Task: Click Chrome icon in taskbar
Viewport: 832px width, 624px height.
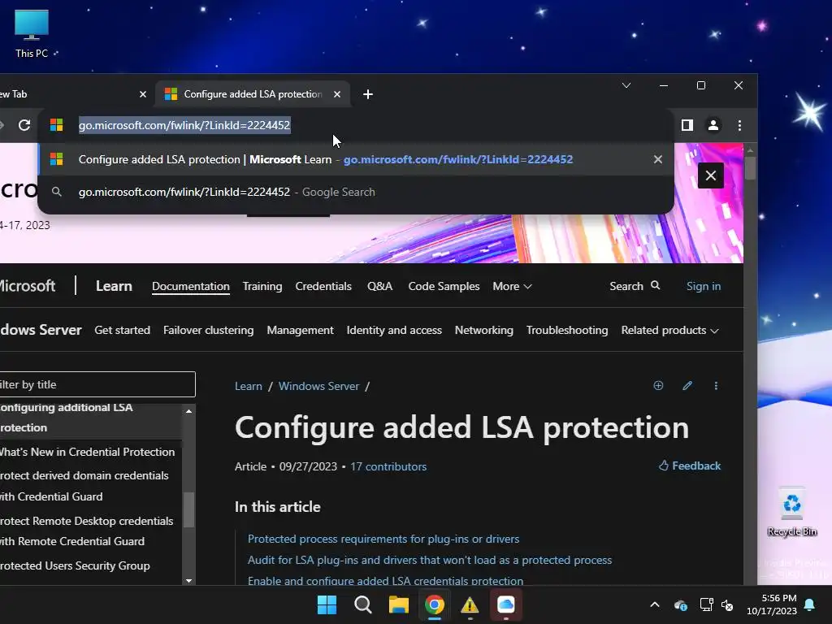Action: [x=435, y=604]
